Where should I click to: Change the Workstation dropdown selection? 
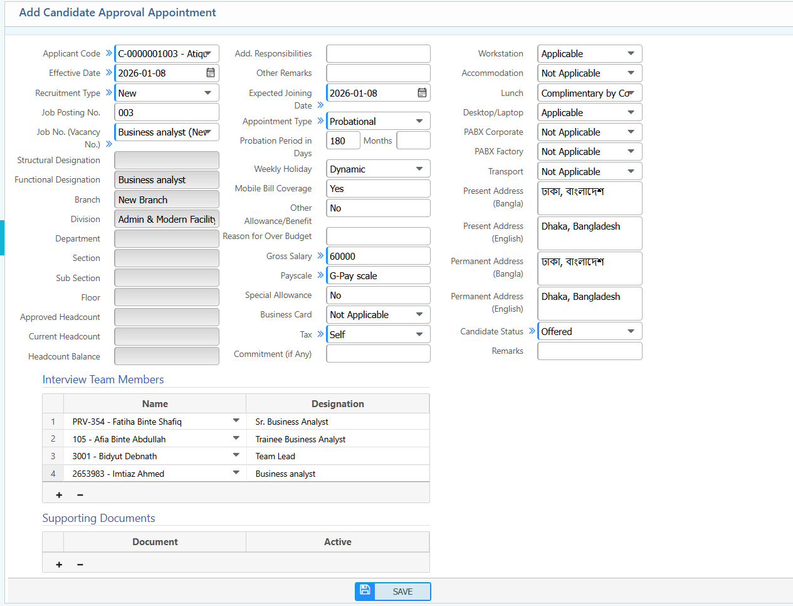tap(631, 53)
